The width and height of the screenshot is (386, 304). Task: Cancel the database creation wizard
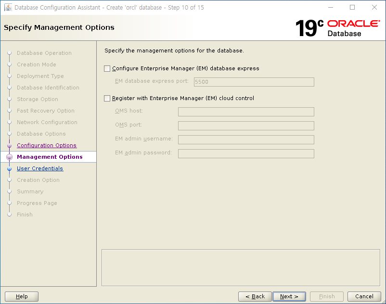(364, 296)
